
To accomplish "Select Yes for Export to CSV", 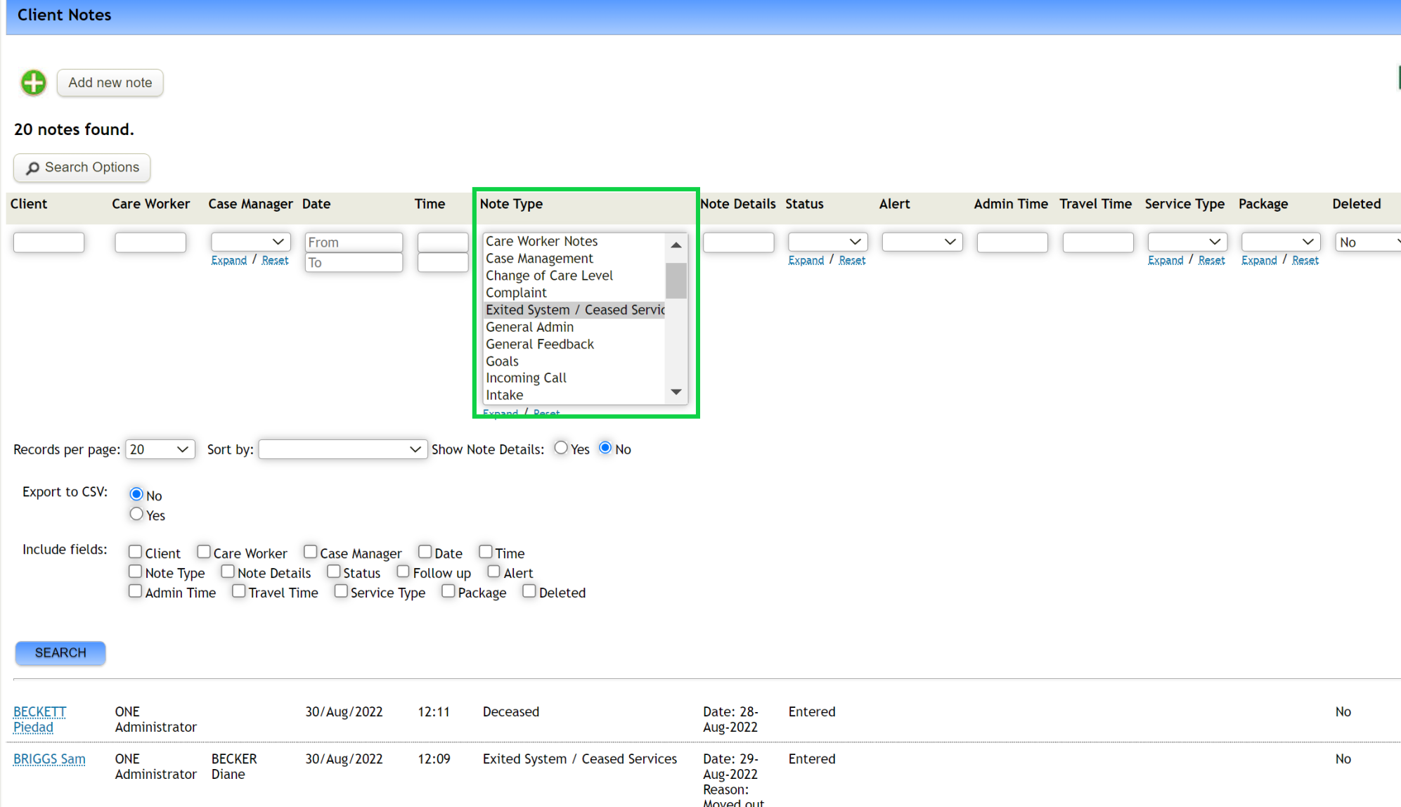I will click(x=136, y=514).
